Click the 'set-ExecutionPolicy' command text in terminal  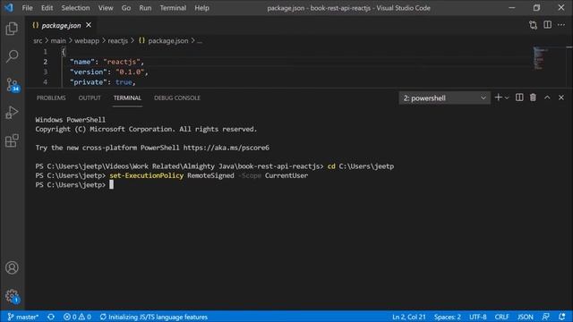click(147, 175)
